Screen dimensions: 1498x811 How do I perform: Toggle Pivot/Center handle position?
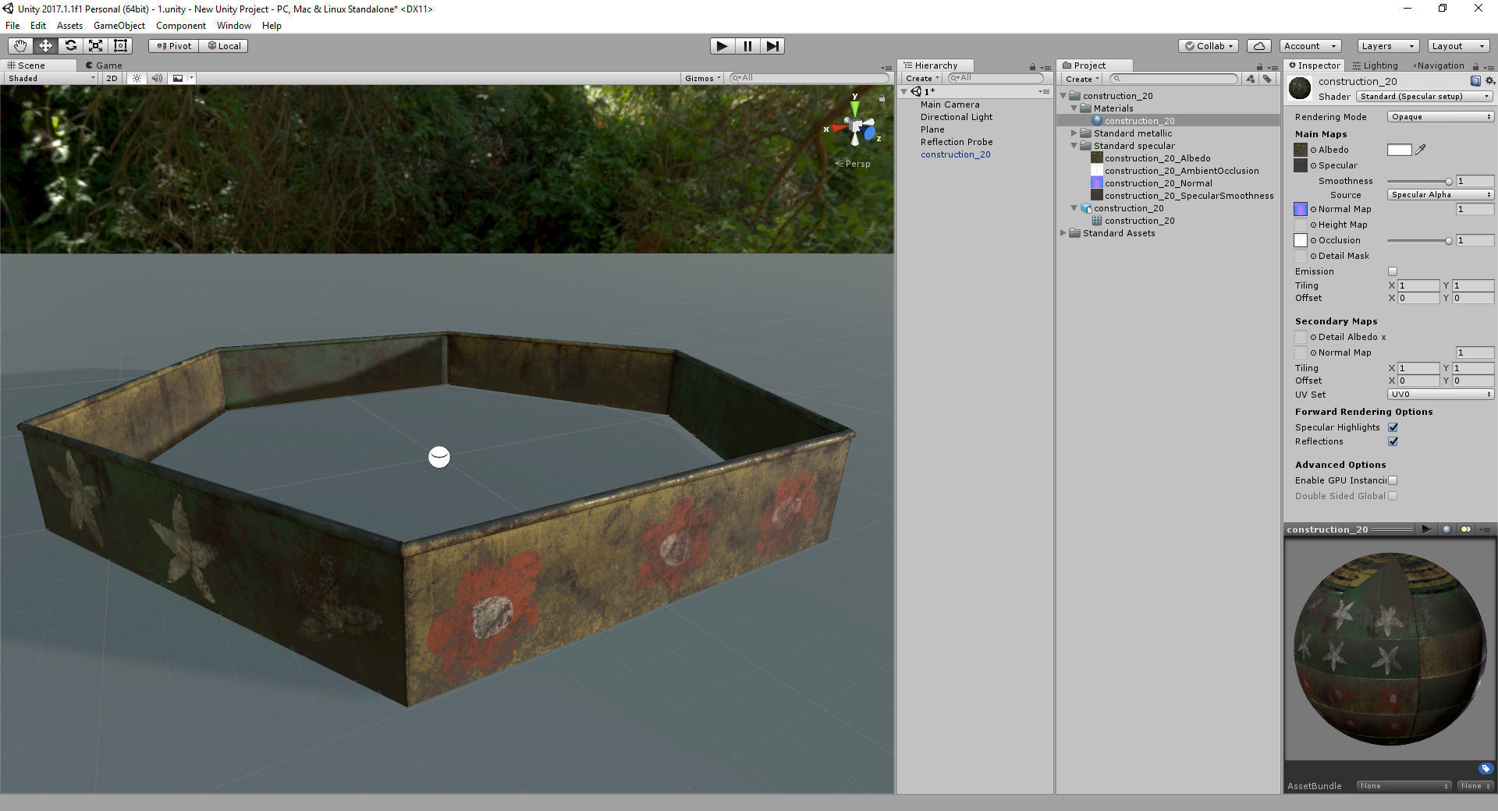[174, 46]
